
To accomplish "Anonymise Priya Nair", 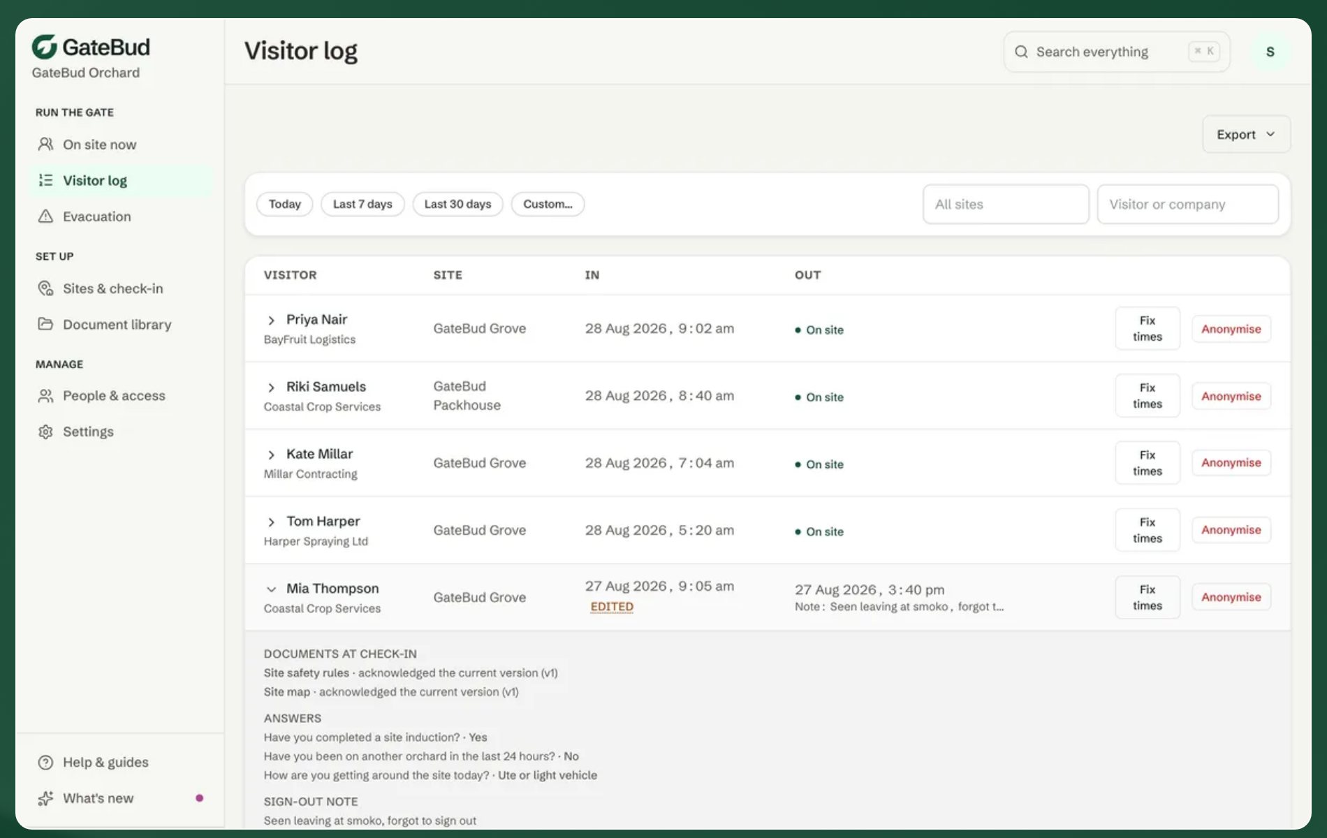I will pyautogui.click(x=1231, y=329).
